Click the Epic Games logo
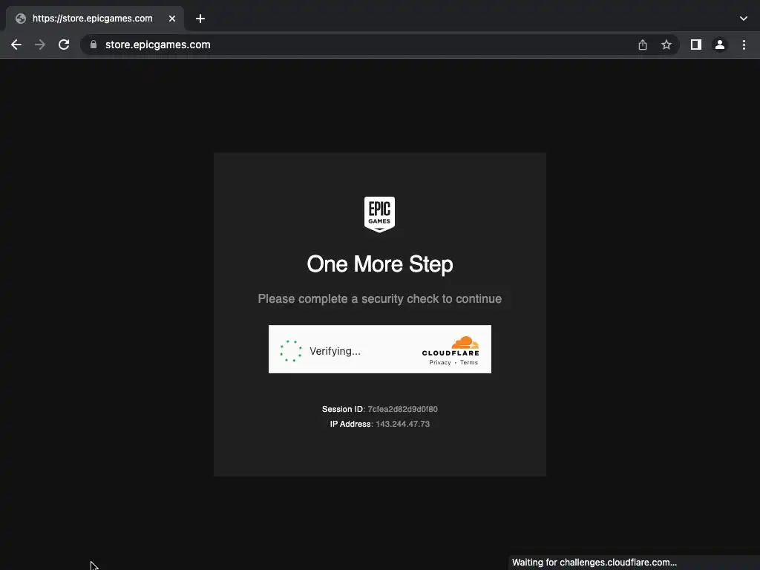This screenshot has width=760, height=570. tap(379, 214)
